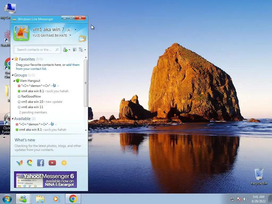Image resolution: width=272 pixels, height=204 pixels.
Task: Open the Escargot swirl icon tab
Action: pyautogui.click(x=30, y=163)
